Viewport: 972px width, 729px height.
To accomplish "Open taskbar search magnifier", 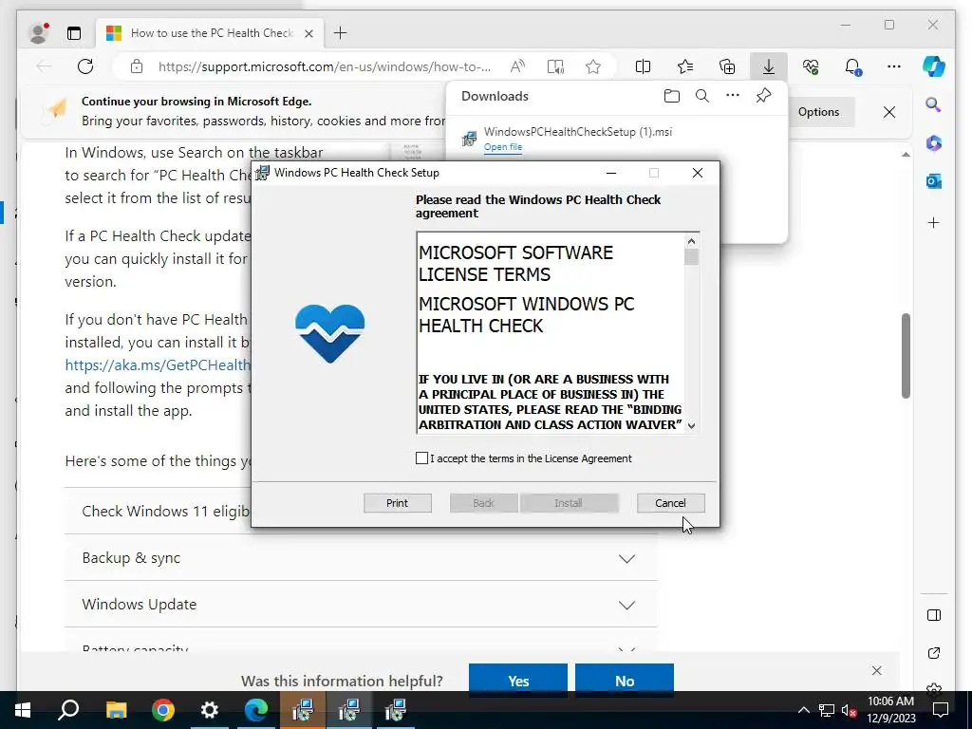I will point(68,710).
